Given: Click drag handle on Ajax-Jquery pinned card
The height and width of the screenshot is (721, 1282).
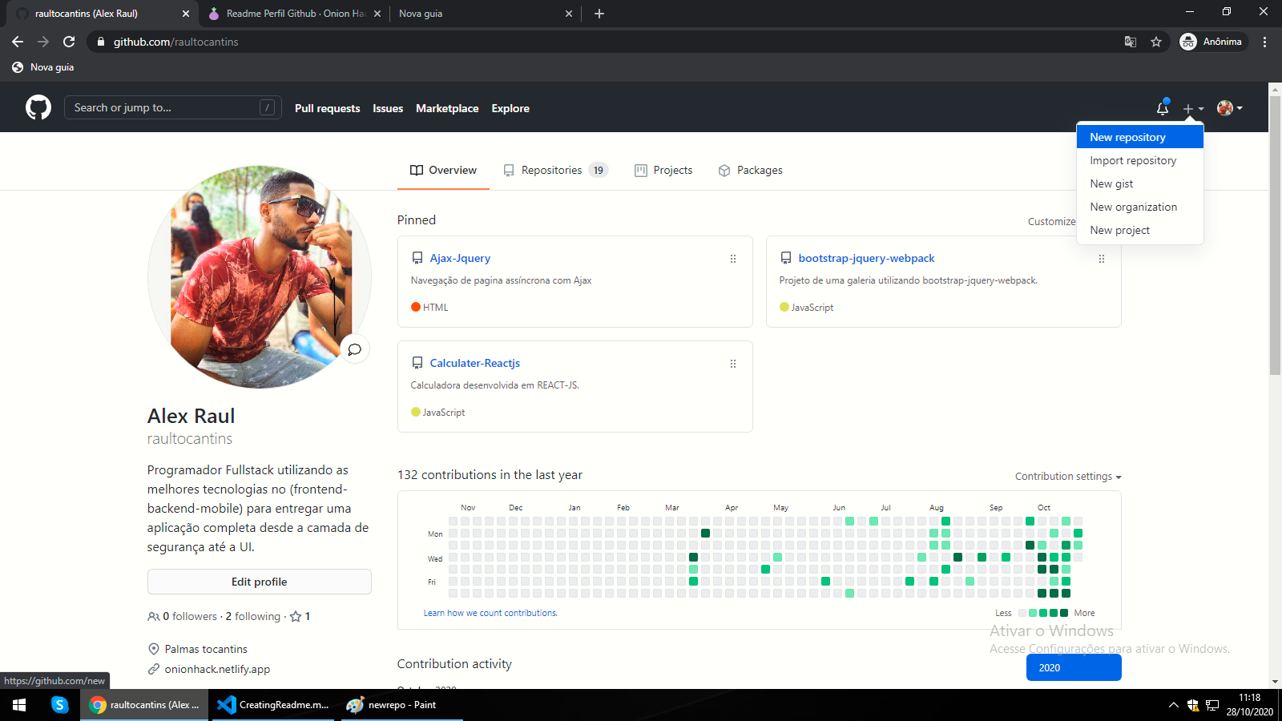Looking at the screenshot, I should click(x=732, y=259).
